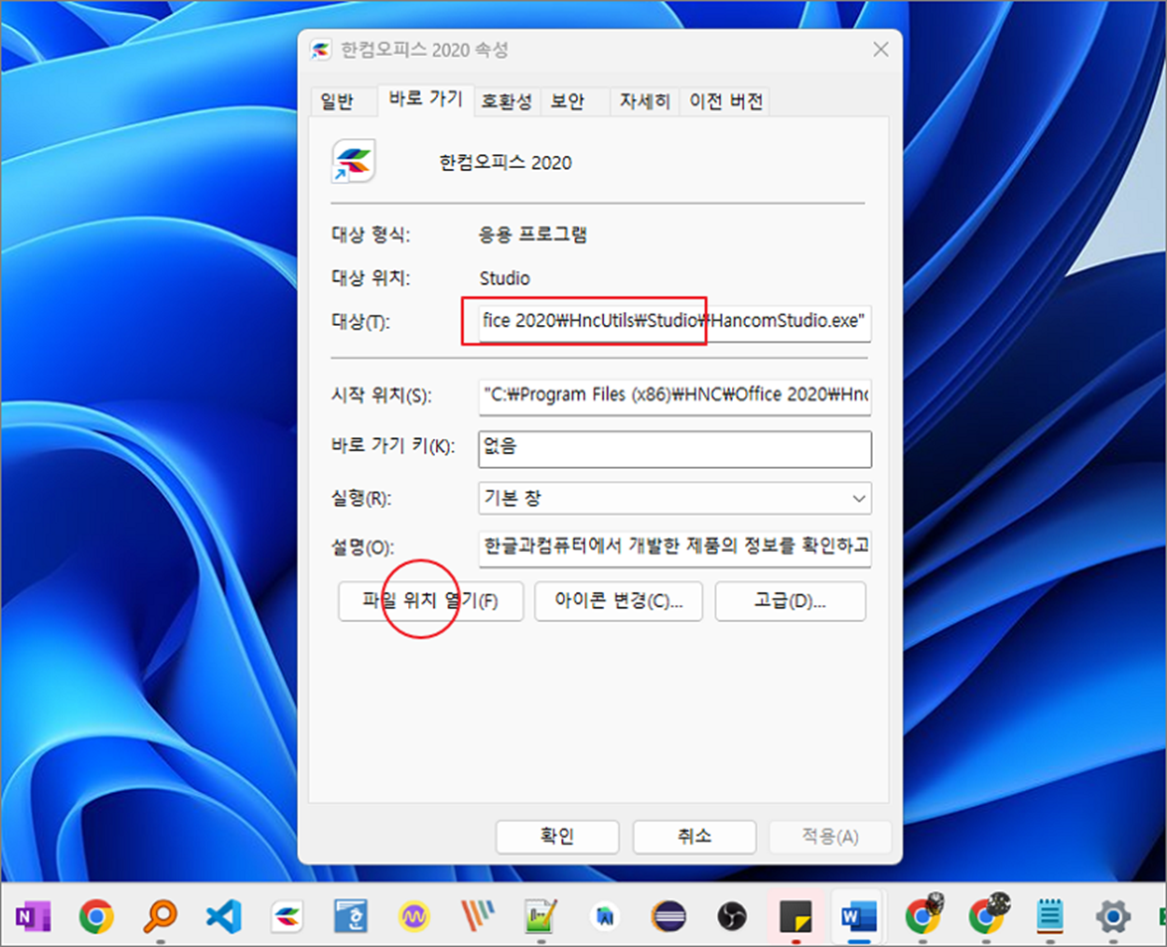Click the 설명(O) description field
Screen dimensions: 1167x947
click(x=675, y=547)
